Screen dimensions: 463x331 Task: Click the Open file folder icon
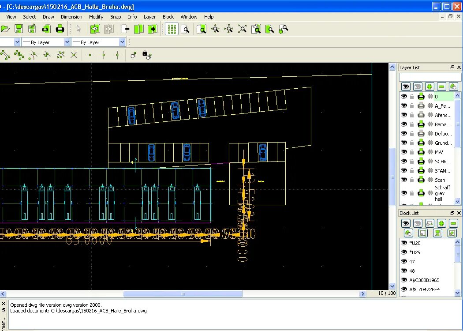point(5,29)
